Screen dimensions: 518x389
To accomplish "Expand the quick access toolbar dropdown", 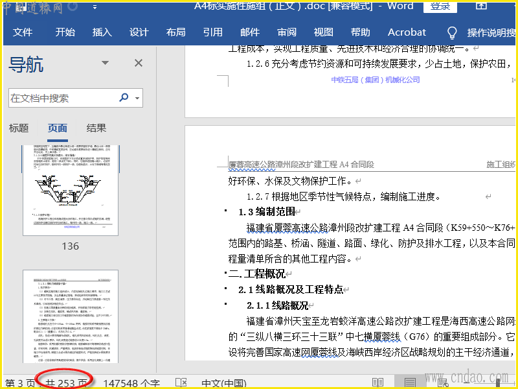I will click(95, 7).
